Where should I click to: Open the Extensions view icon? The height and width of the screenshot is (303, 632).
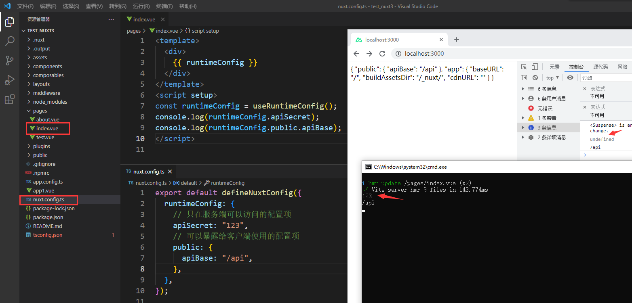click(x=10, y=99)
